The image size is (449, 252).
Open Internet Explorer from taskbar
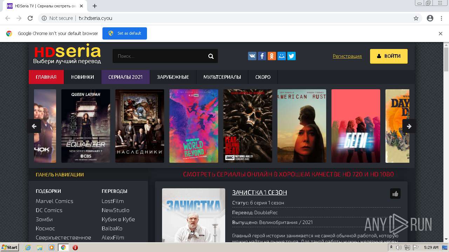[28, 247]
